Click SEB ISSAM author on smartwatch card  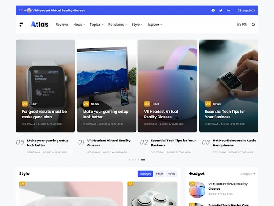[x=28, y=124]
